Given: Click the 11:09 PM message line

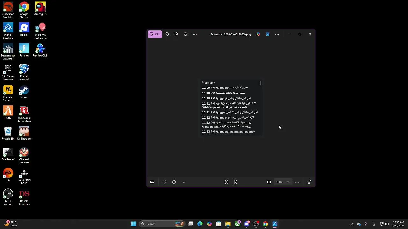Looking at the screenshot, I should (225, 88).
